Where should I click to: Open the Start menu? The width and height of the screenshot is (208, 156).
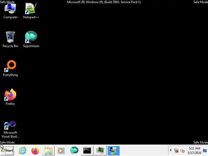point(7,151)
